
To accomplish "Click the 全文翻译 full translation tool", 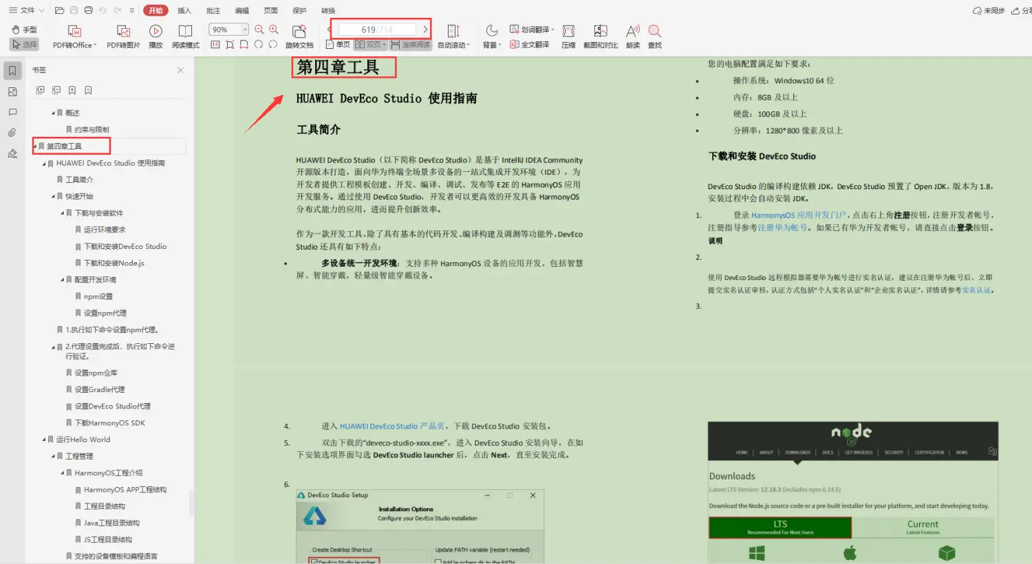I will coord(529,45).
